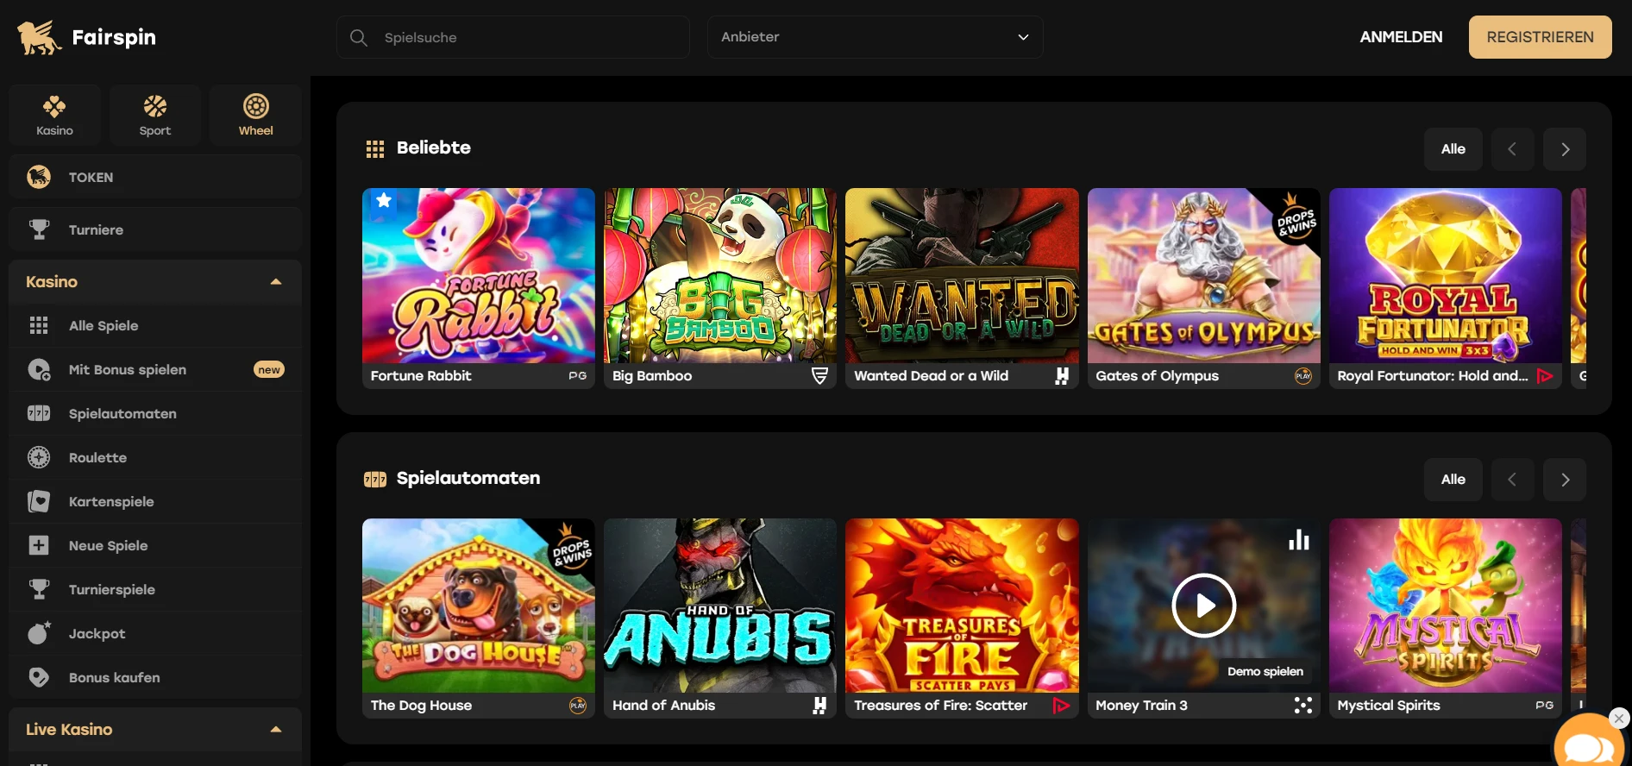Screen dimensions: 1632x766
Task: Click Demo spielen on Money Train 3
Action: pos(1265,671)
